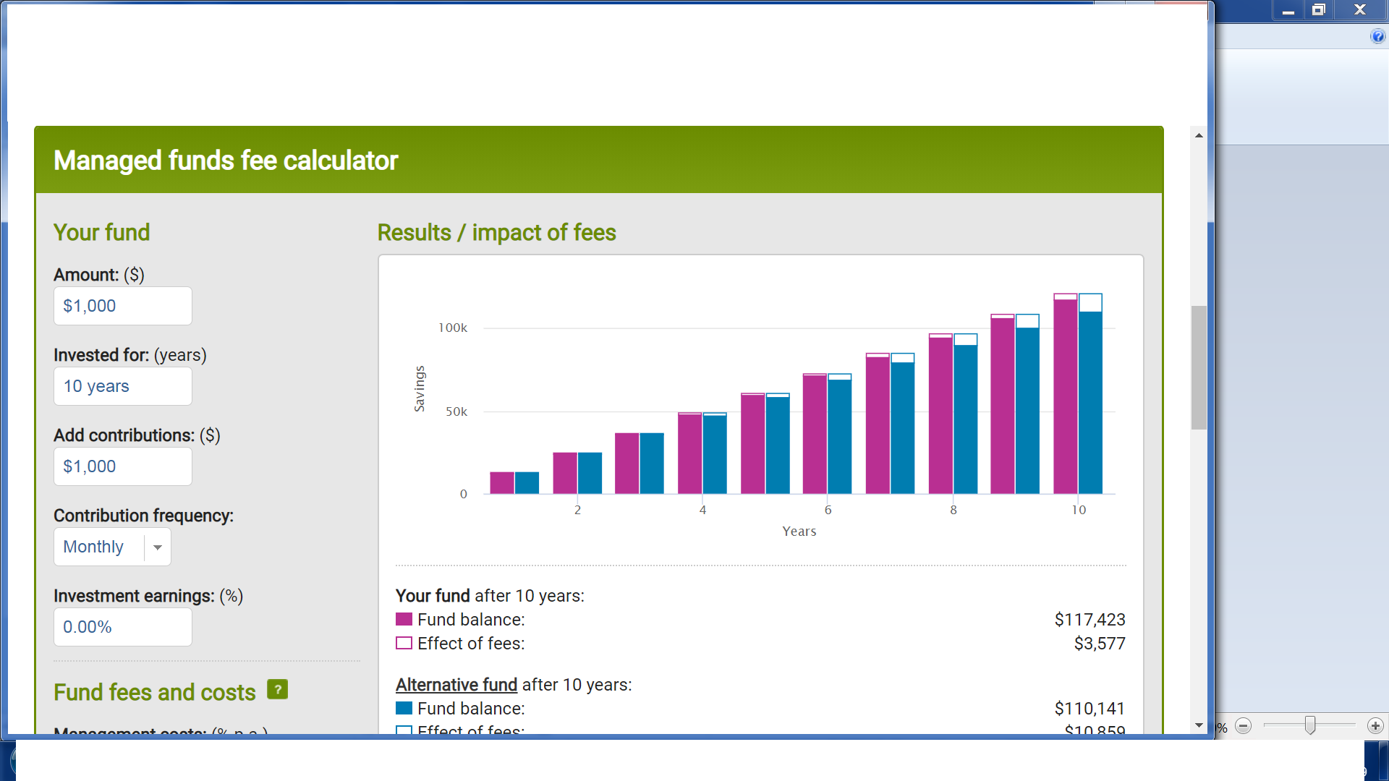The height and width of the screenshot is (781, 1389).
Task: Click the magenta Fund balance legend square
Action: [404, 619]
